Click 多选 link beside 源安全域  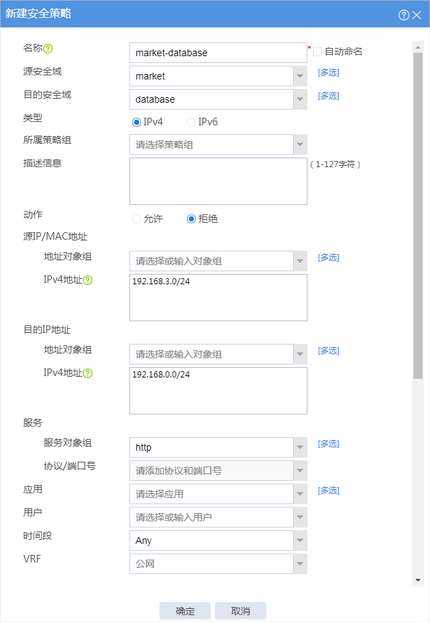(329, 73)
